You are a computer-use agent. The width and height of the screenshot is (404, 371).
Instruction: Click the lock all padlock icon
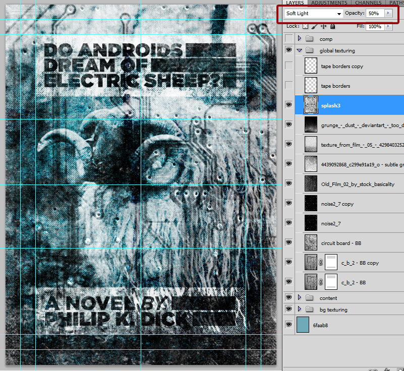coord(332,26)
